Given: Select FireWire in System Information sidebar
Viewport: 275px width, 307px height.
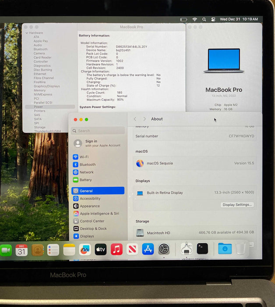Looking at the screenshot, I should pos(40,82).
